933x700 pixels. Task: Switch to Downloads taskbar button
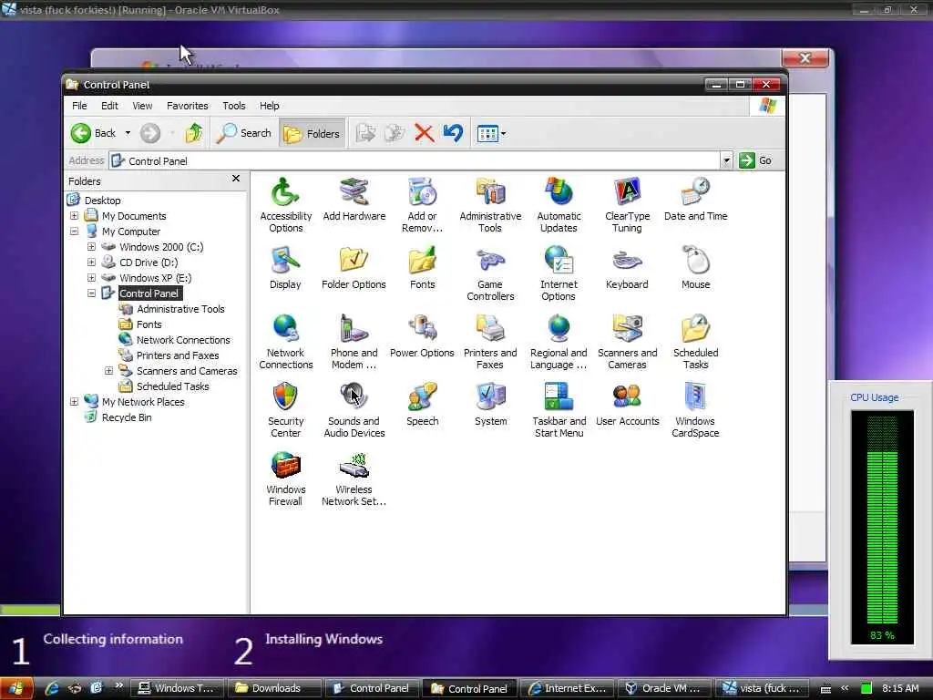(275, 688)
